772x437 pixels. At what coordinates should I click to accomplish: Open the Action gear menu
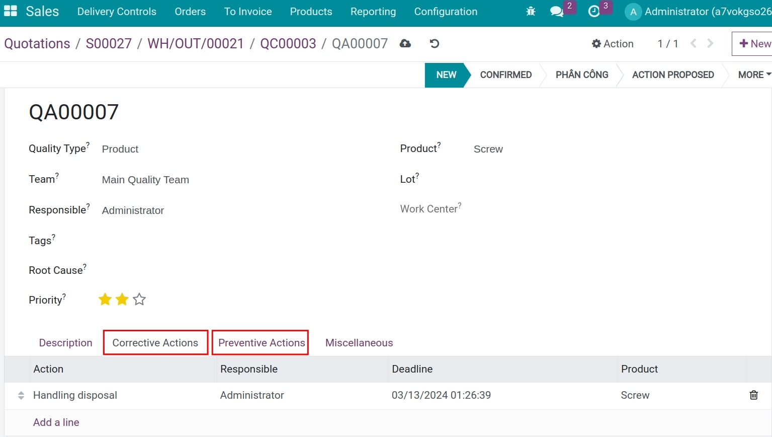[613, 44]
